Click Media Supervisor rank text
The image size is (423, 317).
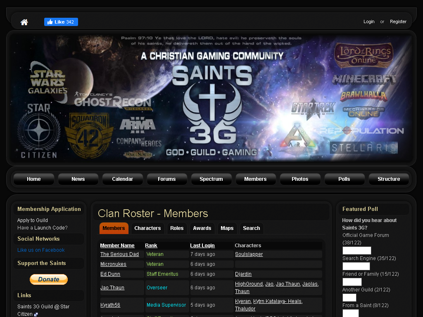click(166, 305)
